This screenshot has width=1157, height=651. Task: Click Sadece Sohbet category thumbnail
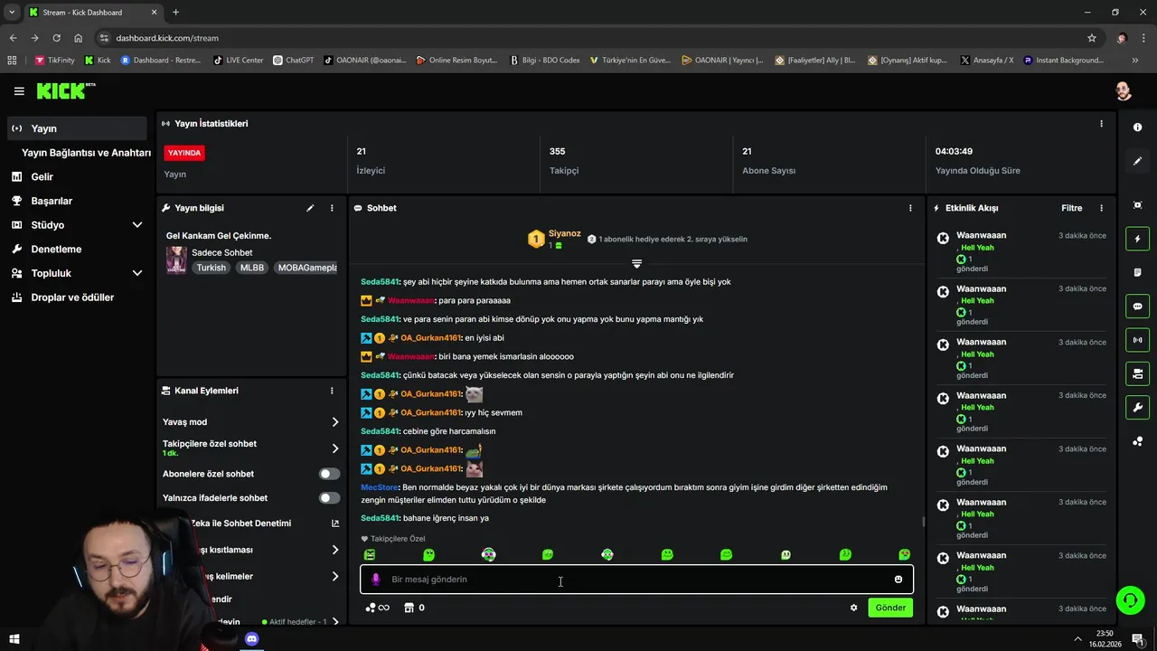[x=176, y=260]
